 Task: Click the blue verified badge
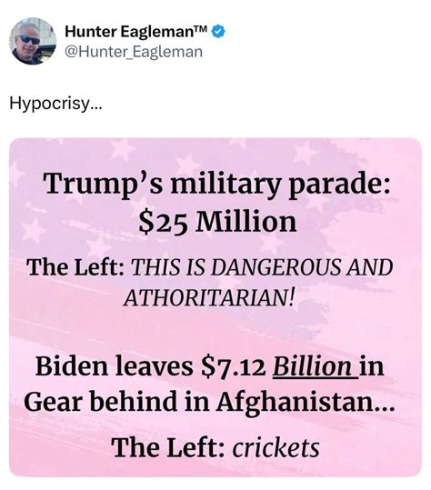(219, 32)
